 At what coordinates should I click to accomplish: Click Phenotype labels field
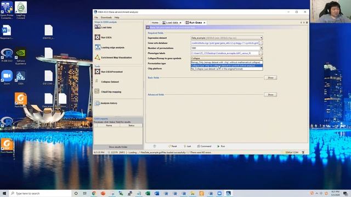[225, 53]
